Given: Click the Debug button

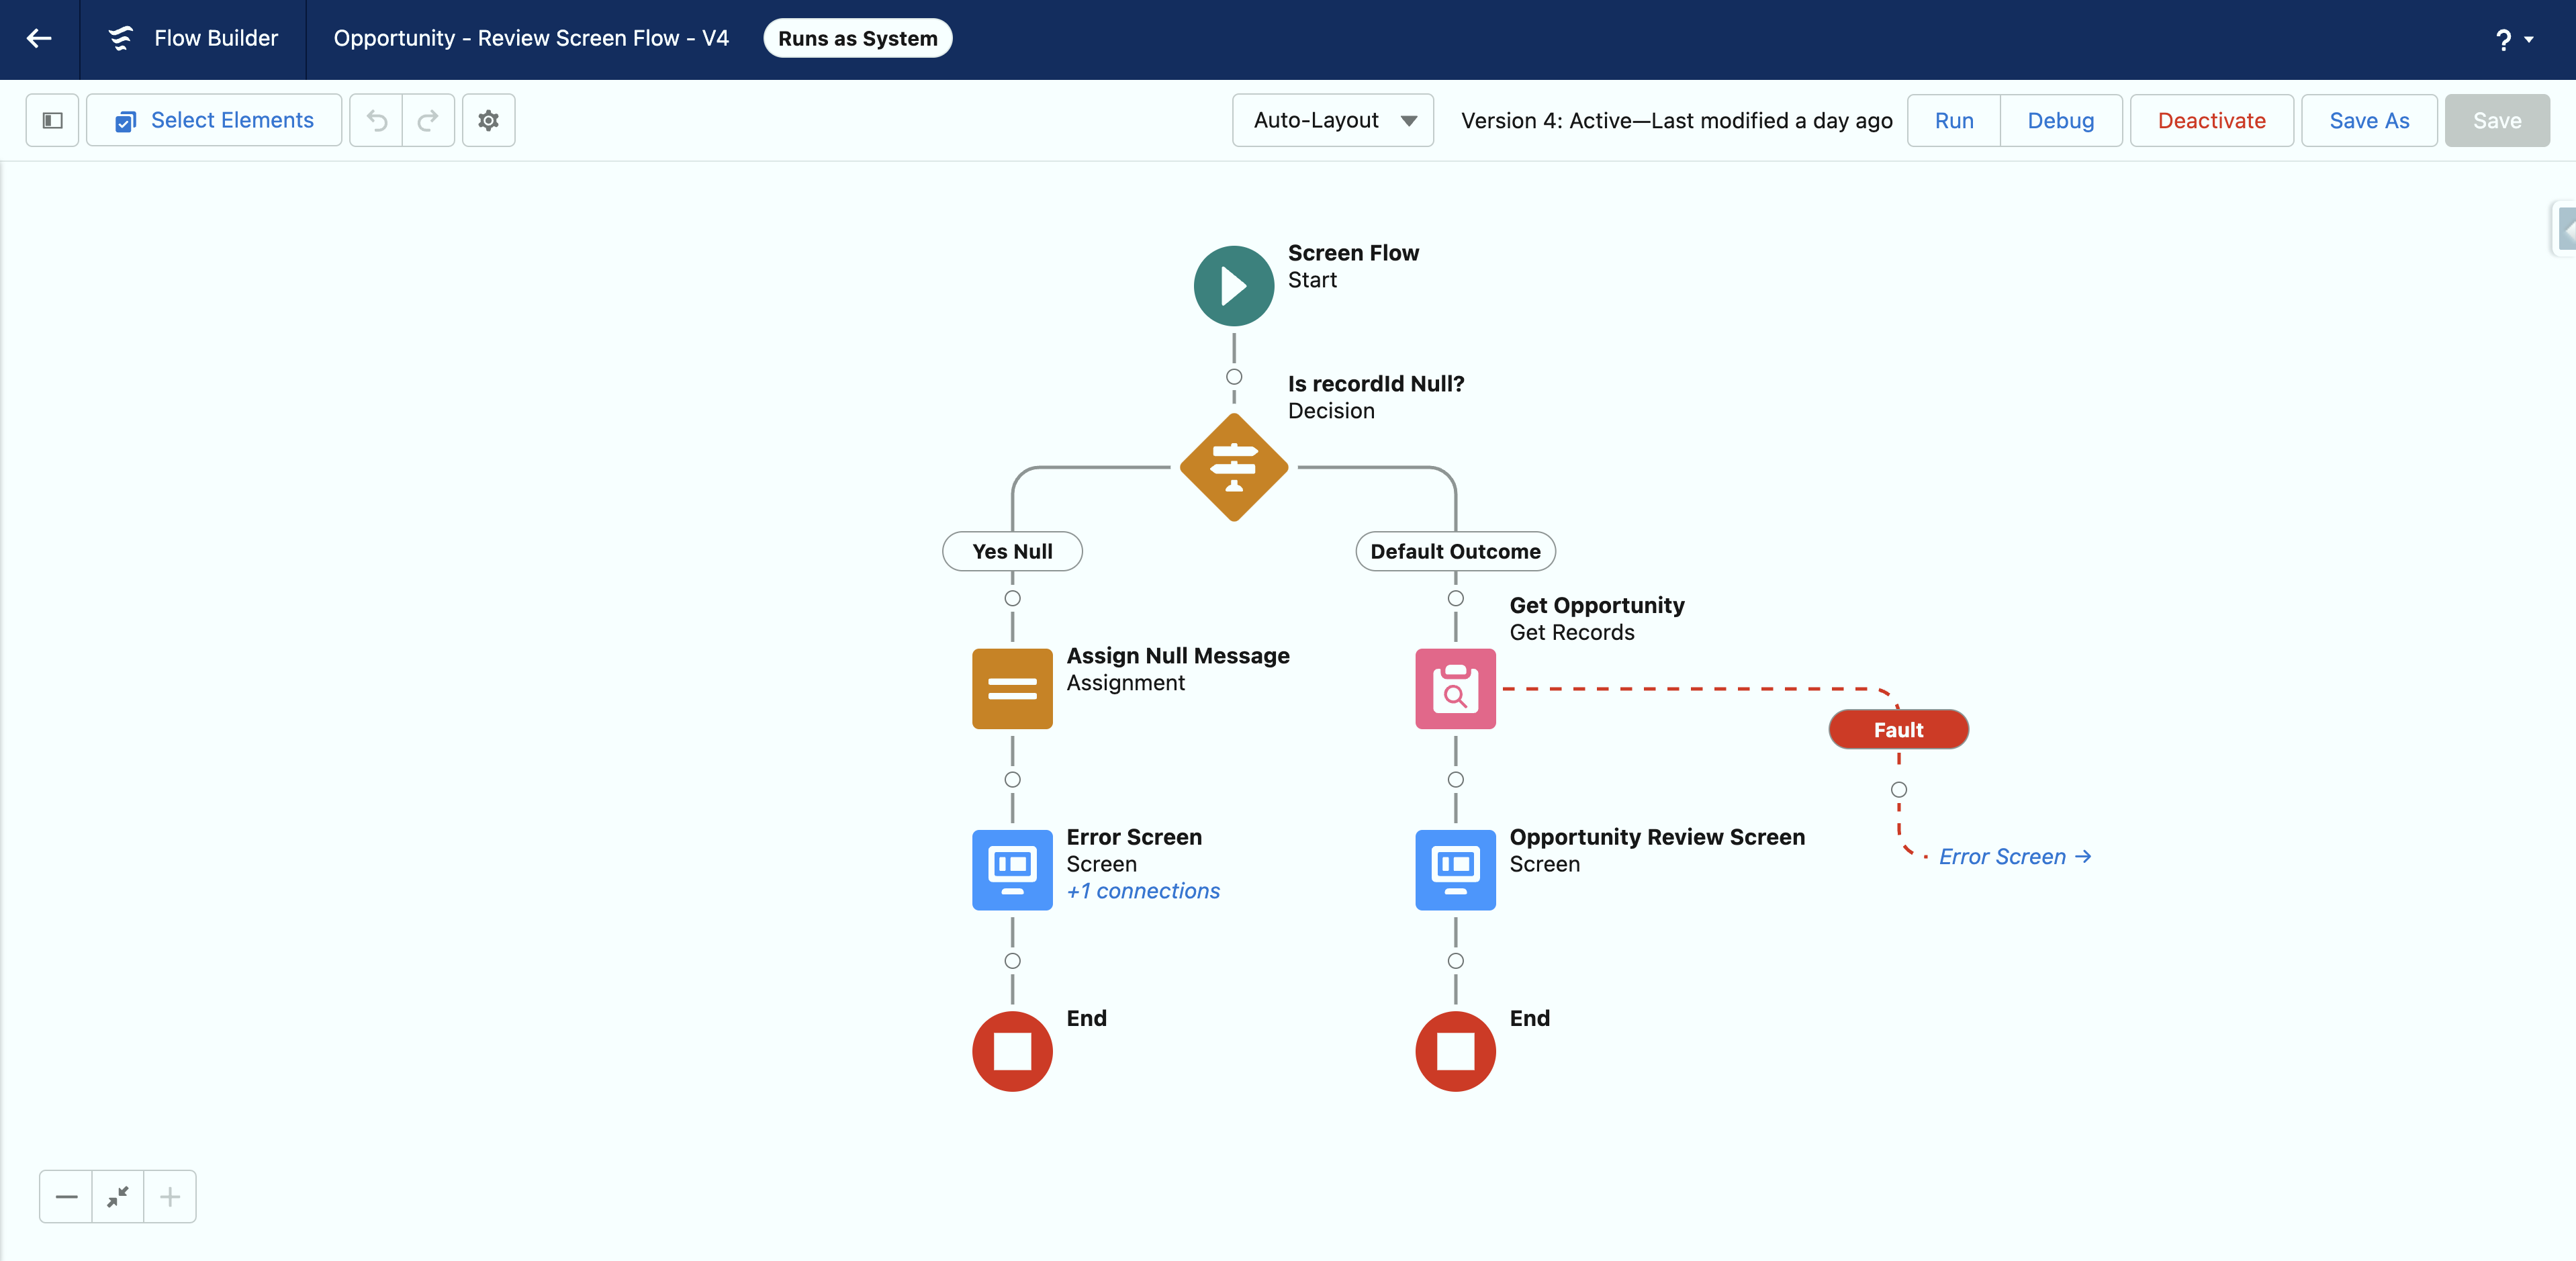Looking at the screenshot, I should 2060,120.
